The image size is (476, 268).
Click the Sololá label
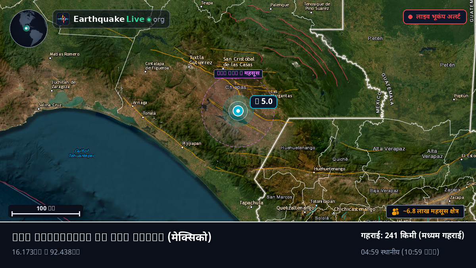point(322,218)
